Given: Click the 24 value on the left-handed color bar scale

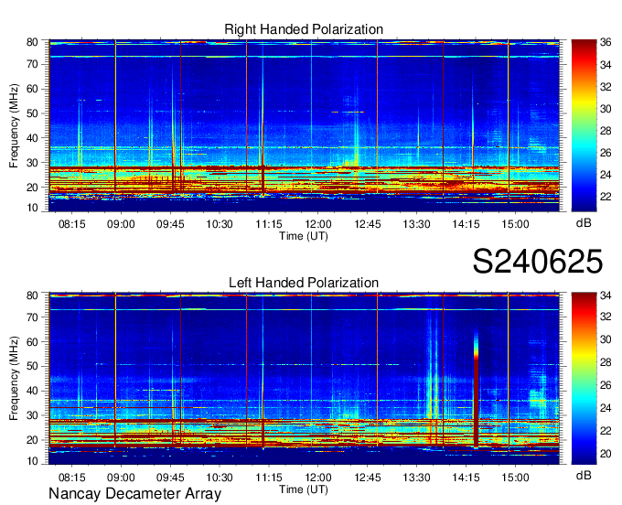Looking at the screenshot, I should click(x=606, y=408).
